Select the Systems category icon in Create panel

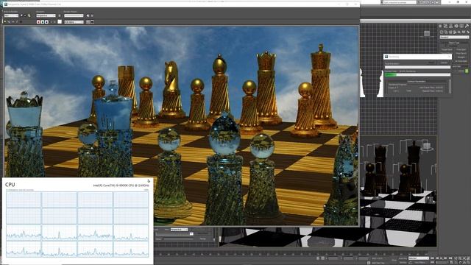(468, 32)
